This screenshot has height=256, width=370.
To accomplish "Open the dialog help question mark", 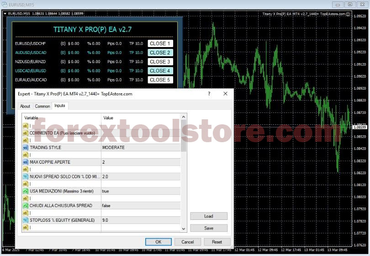I will [x=209, y=94].
